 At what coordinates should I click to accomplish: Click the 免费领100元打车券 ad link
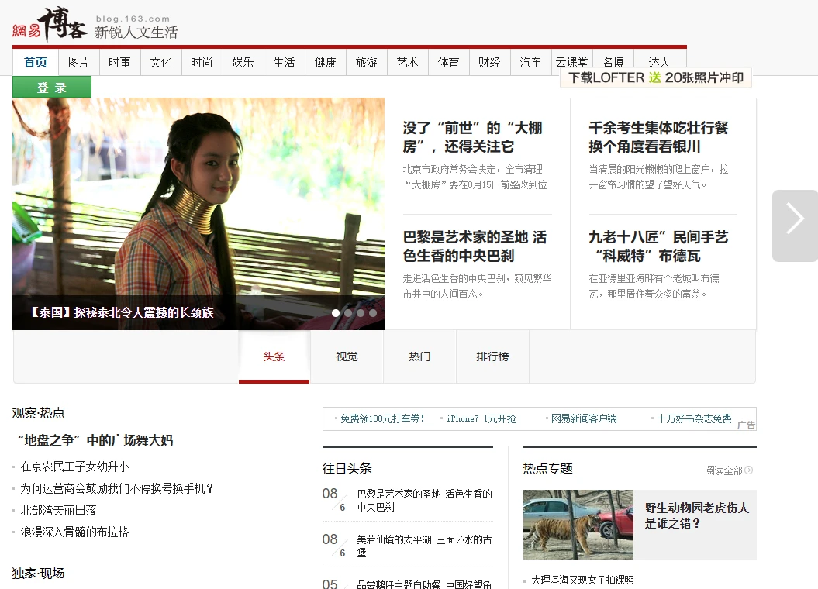[382, 418]
